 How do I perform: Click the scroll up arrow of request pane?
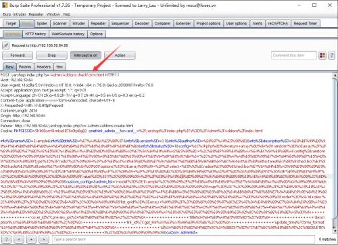click(335, 75)
